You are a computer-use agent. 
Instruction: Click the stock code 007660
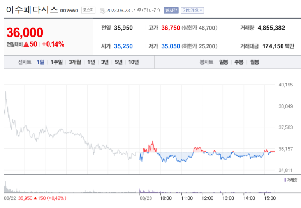pyautogui.click(x=69, y=11)
